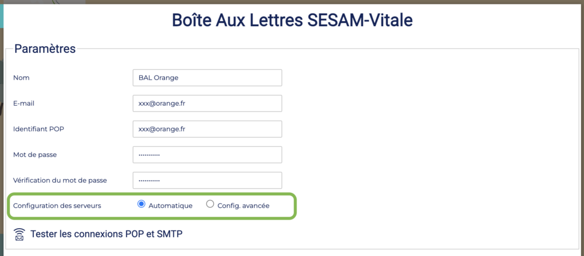Screen dimensions: 584x256
Task: Click the "Configuration des serveurs" label
Action: (57, 205)
